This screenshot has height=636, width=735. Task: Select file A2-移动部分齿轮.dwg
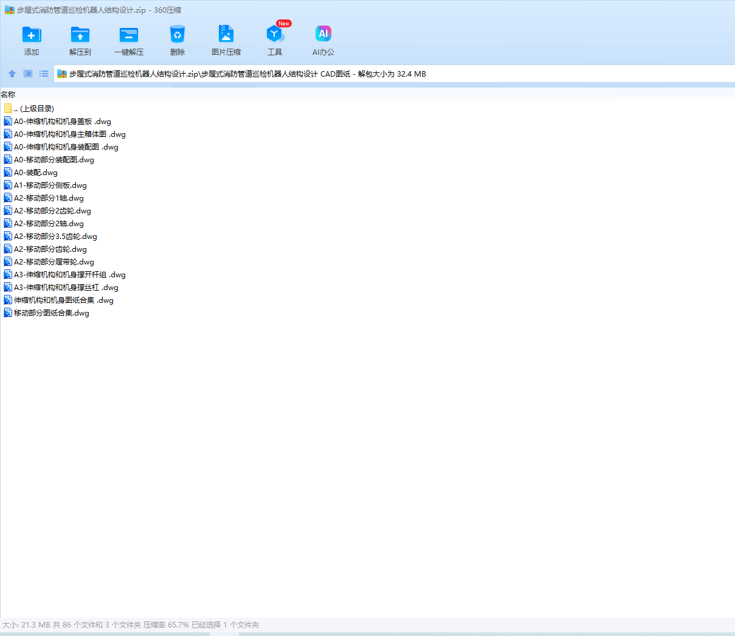coord(46,249)
